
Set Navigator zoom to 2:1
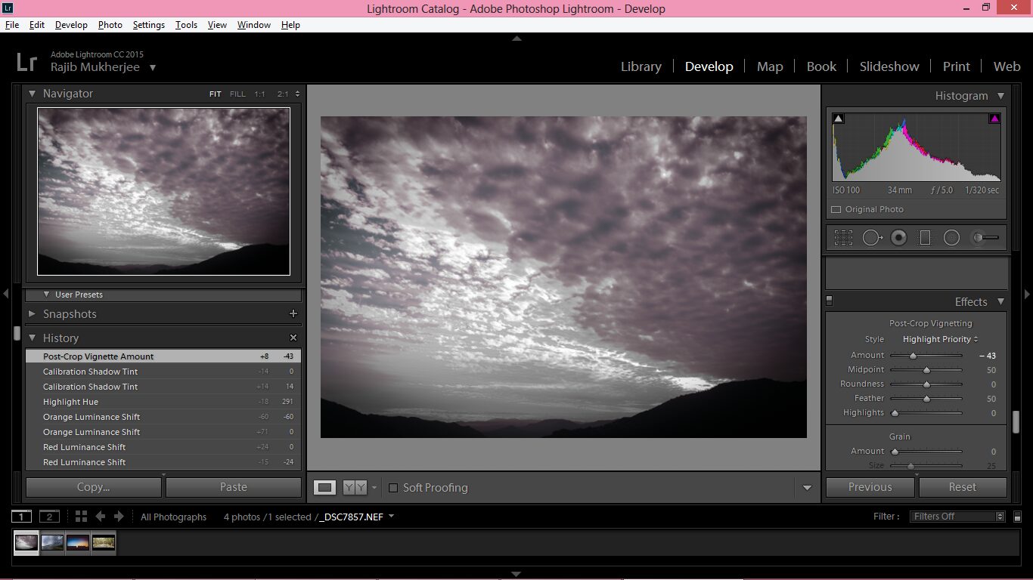(x=282, y=94)
